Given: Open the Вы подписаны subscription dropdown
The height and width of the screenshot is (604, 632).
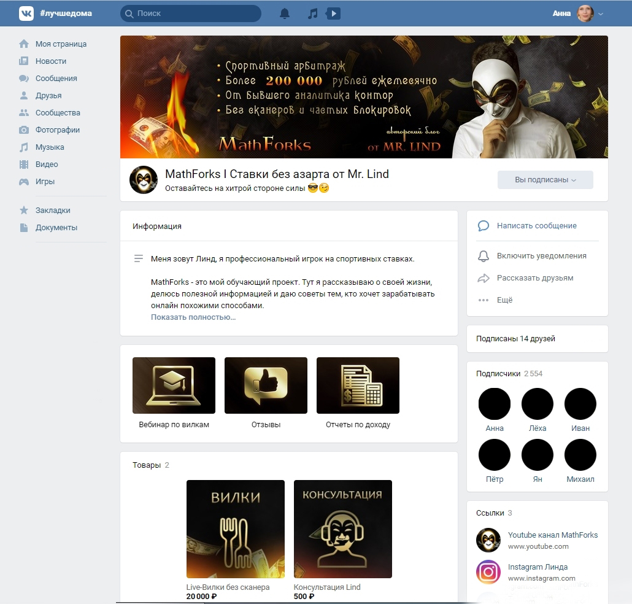Looking at the screenshot, I should (545, 180).
